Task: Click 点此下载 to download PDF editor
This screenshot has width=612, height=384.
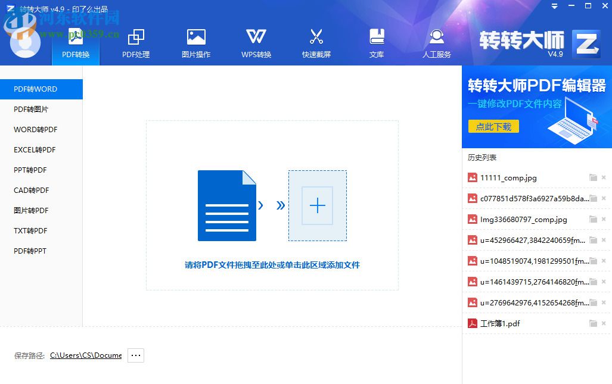Action: pyautogui.click(x=493, y=126)
